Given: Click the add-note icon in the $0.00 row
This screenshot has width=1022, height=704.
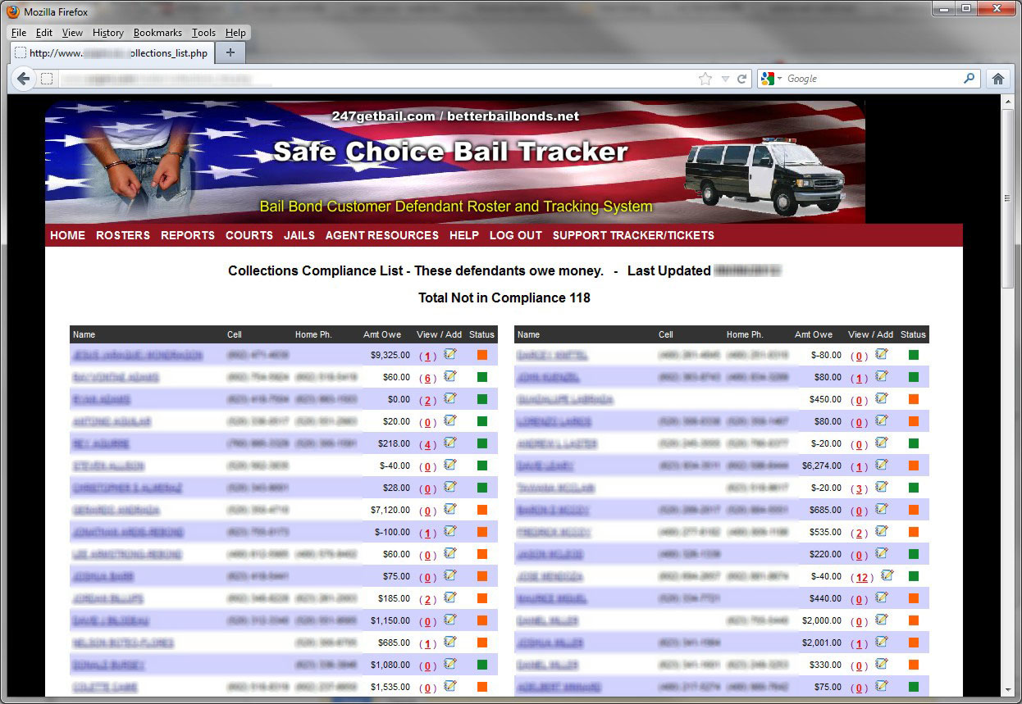Looking at the screenshot, I should tap(449, 398).
